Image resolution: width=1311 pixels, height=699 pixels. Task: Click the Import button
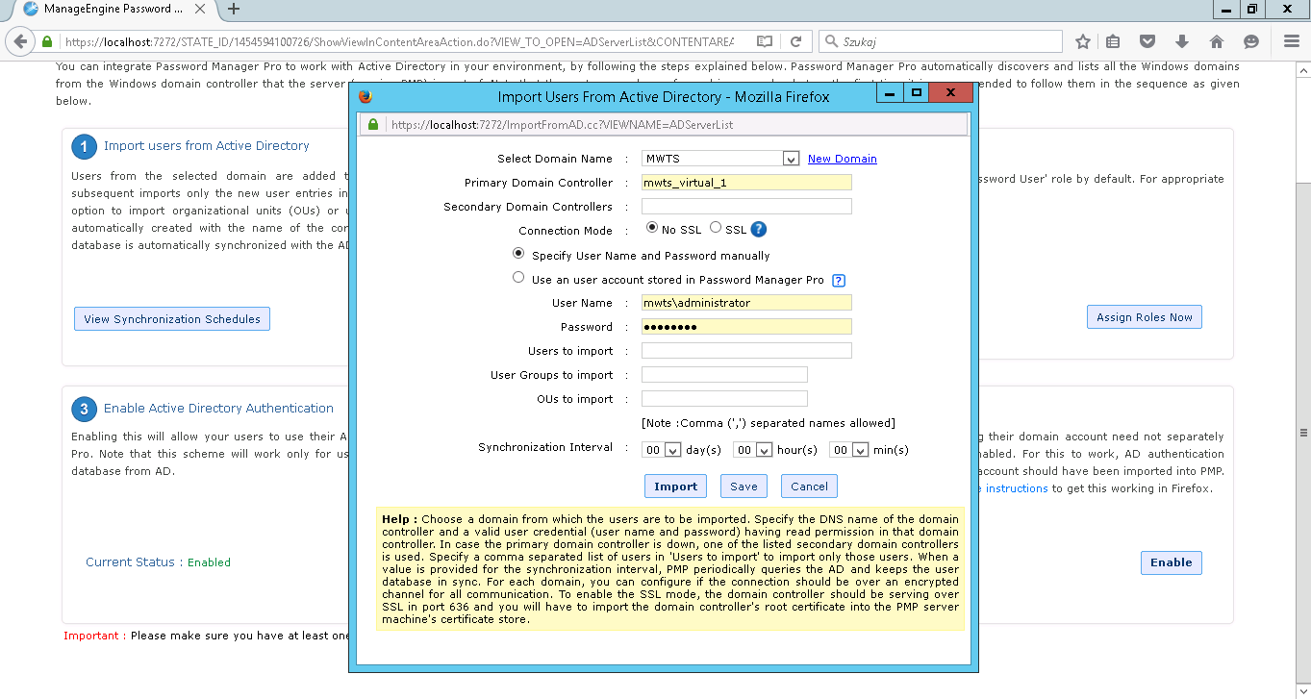click(675, 486)
